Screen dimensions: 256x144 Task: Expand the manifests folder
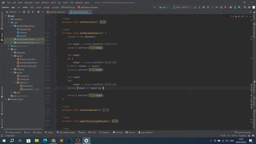point(9,19)
